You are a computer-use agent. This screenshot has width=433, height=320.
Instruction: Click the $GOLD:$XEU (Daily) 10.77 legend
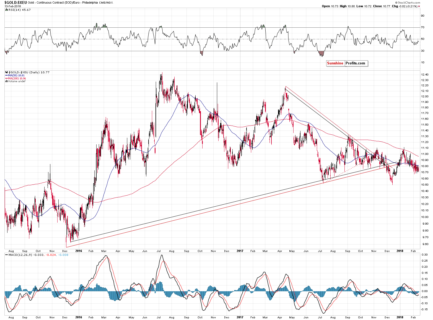(x=29, y=72)
